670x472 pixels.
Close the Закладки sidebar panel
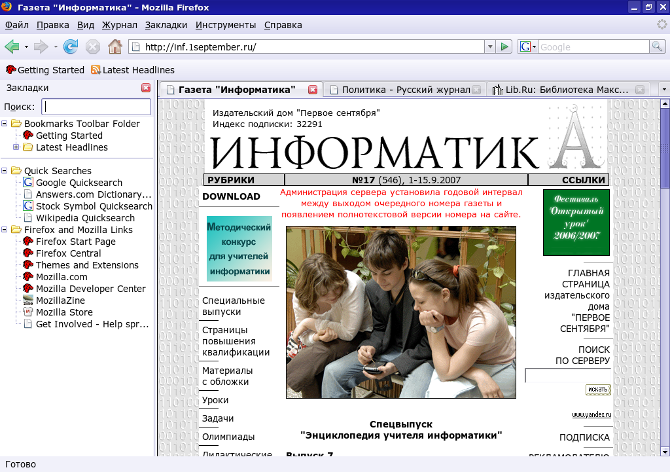(x=147, y=87)
